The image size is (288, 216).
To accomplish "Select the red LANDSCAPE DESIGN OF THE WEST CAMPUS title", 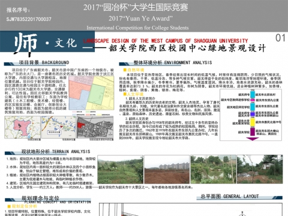I will click(x=166, y=41).
